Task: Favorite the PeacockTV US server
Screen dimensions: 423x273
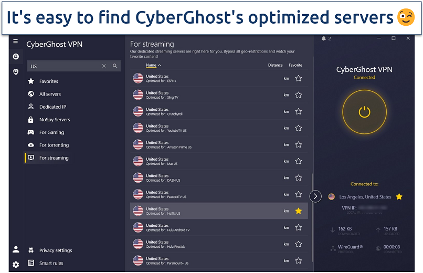Action: [299, 194]
